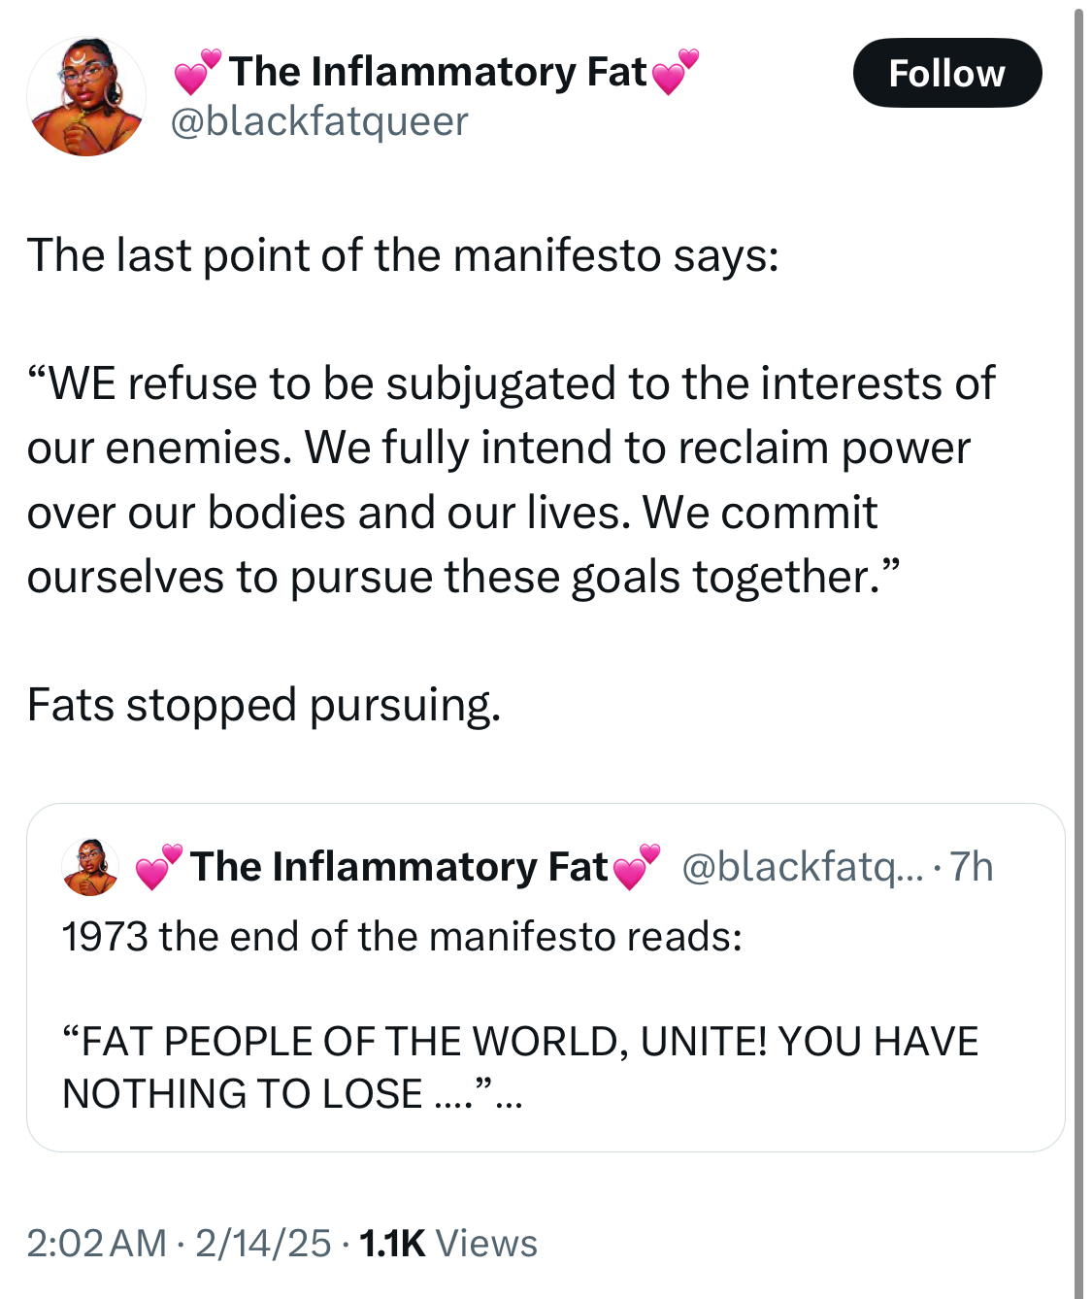This screenshot has height=1299, width=1092.
Task: Click the Follow button
Action: pyautogui.click(x=946, y=73)
